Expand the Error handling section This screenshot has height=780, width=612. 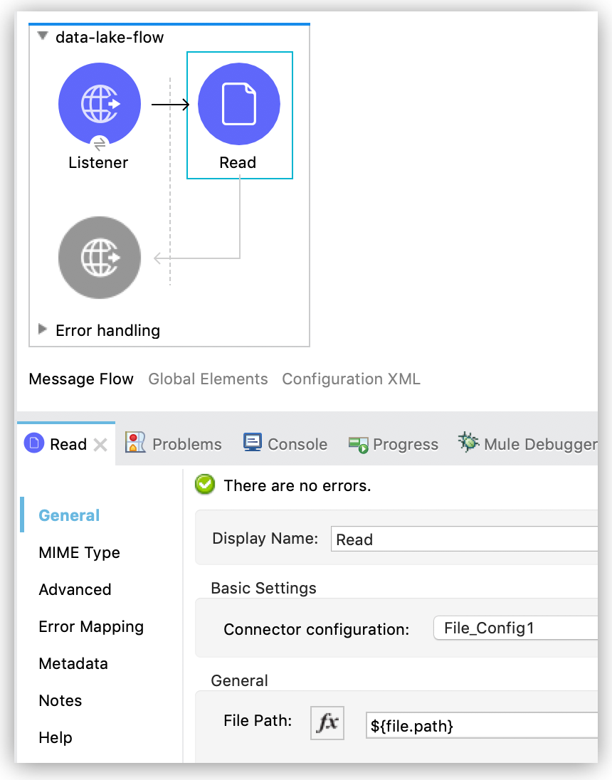coord(42,330)
